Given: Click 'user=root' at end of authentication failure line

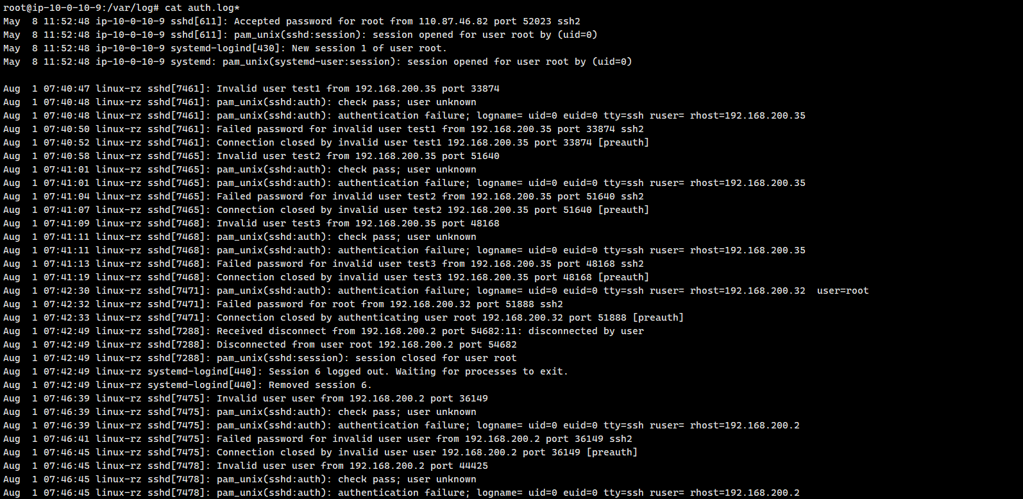Looking at the screenshot, I should 843,291.
